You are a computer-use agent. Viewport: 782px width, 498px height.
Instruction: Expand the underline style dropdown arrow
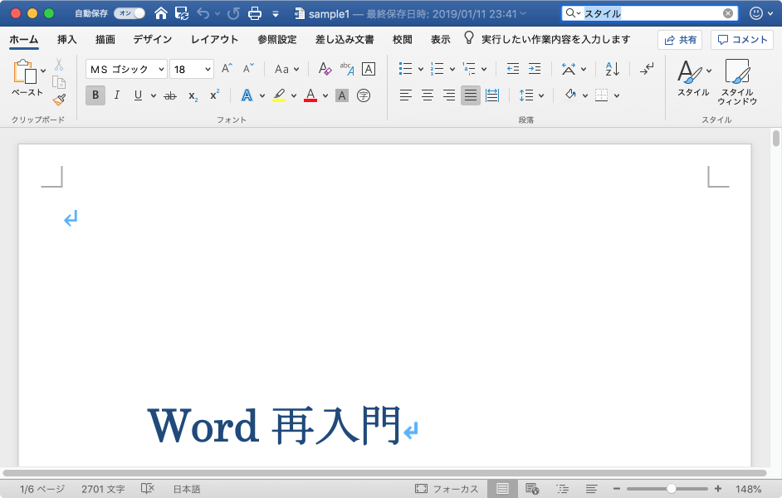click(154, 95)
